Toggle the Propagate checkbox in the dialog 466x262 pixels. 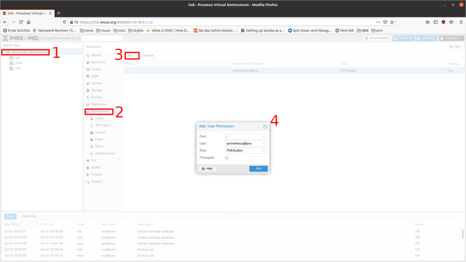[x=227, y=157]
